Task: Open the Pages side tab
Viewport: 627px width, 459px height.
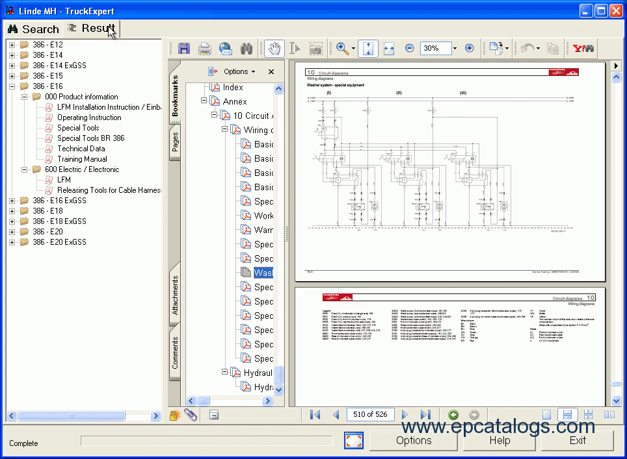Action: pos(175,142)
